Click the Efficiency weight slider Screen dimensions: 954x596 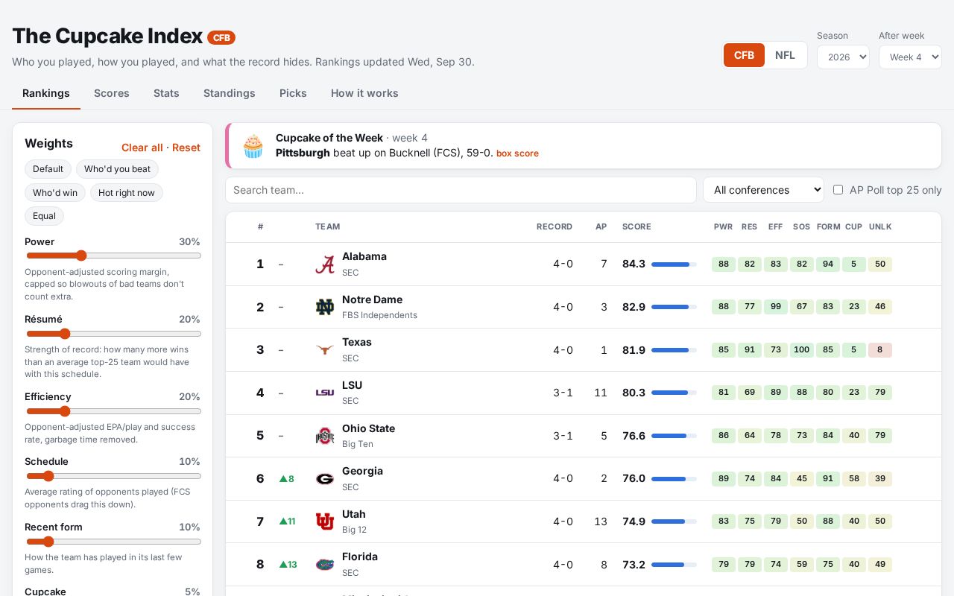point(113,411)
